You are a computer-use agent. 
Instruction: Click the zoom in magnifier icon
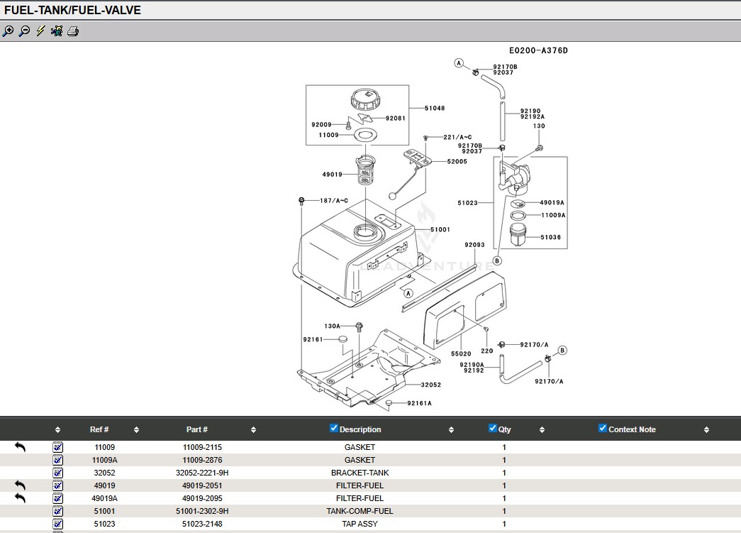8,31
